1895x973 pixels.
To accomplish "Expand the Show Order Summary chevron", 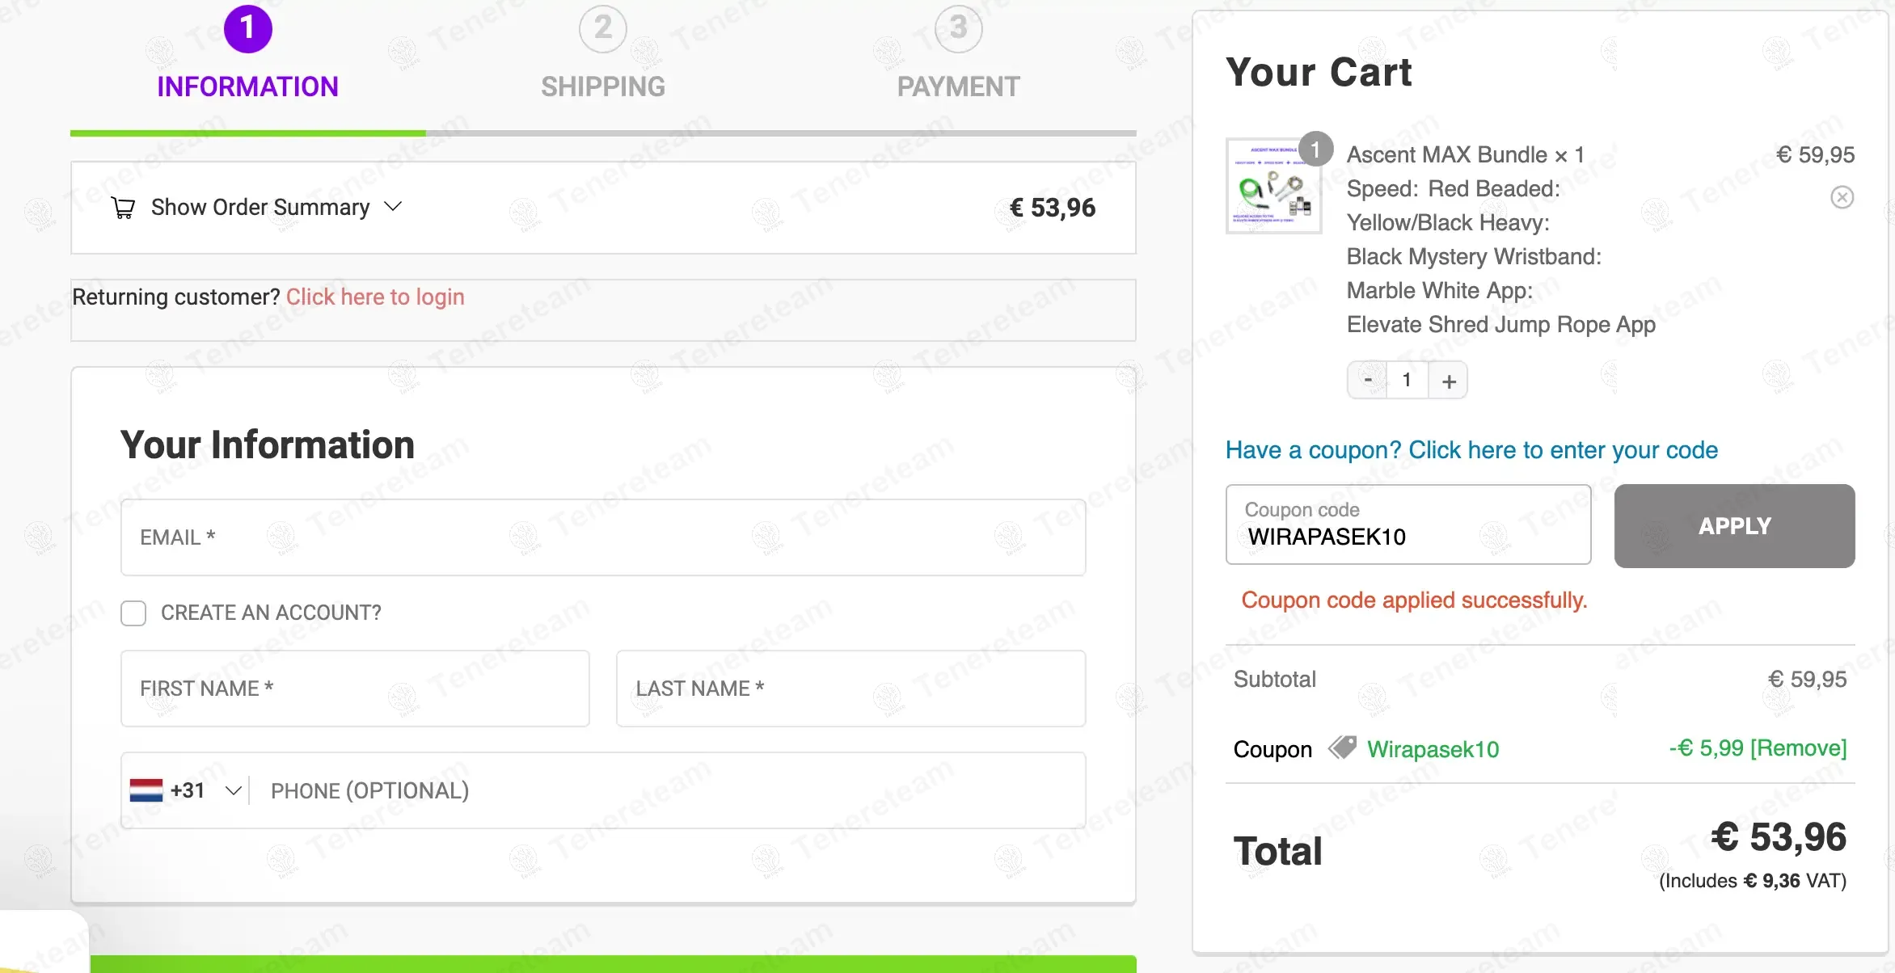I will pos(393,207).
